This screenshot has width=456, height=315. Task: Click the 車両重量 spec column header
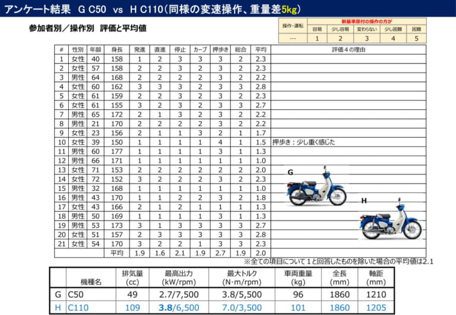pos(297,277)
